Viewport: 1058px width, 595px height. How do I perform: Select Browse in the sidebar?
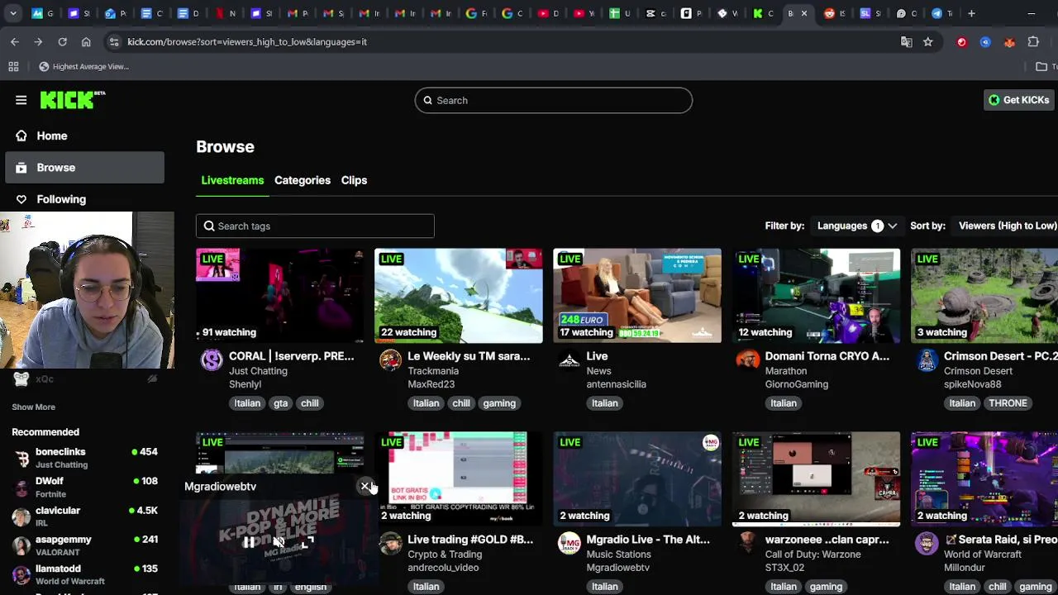click(x=84, y=168)
